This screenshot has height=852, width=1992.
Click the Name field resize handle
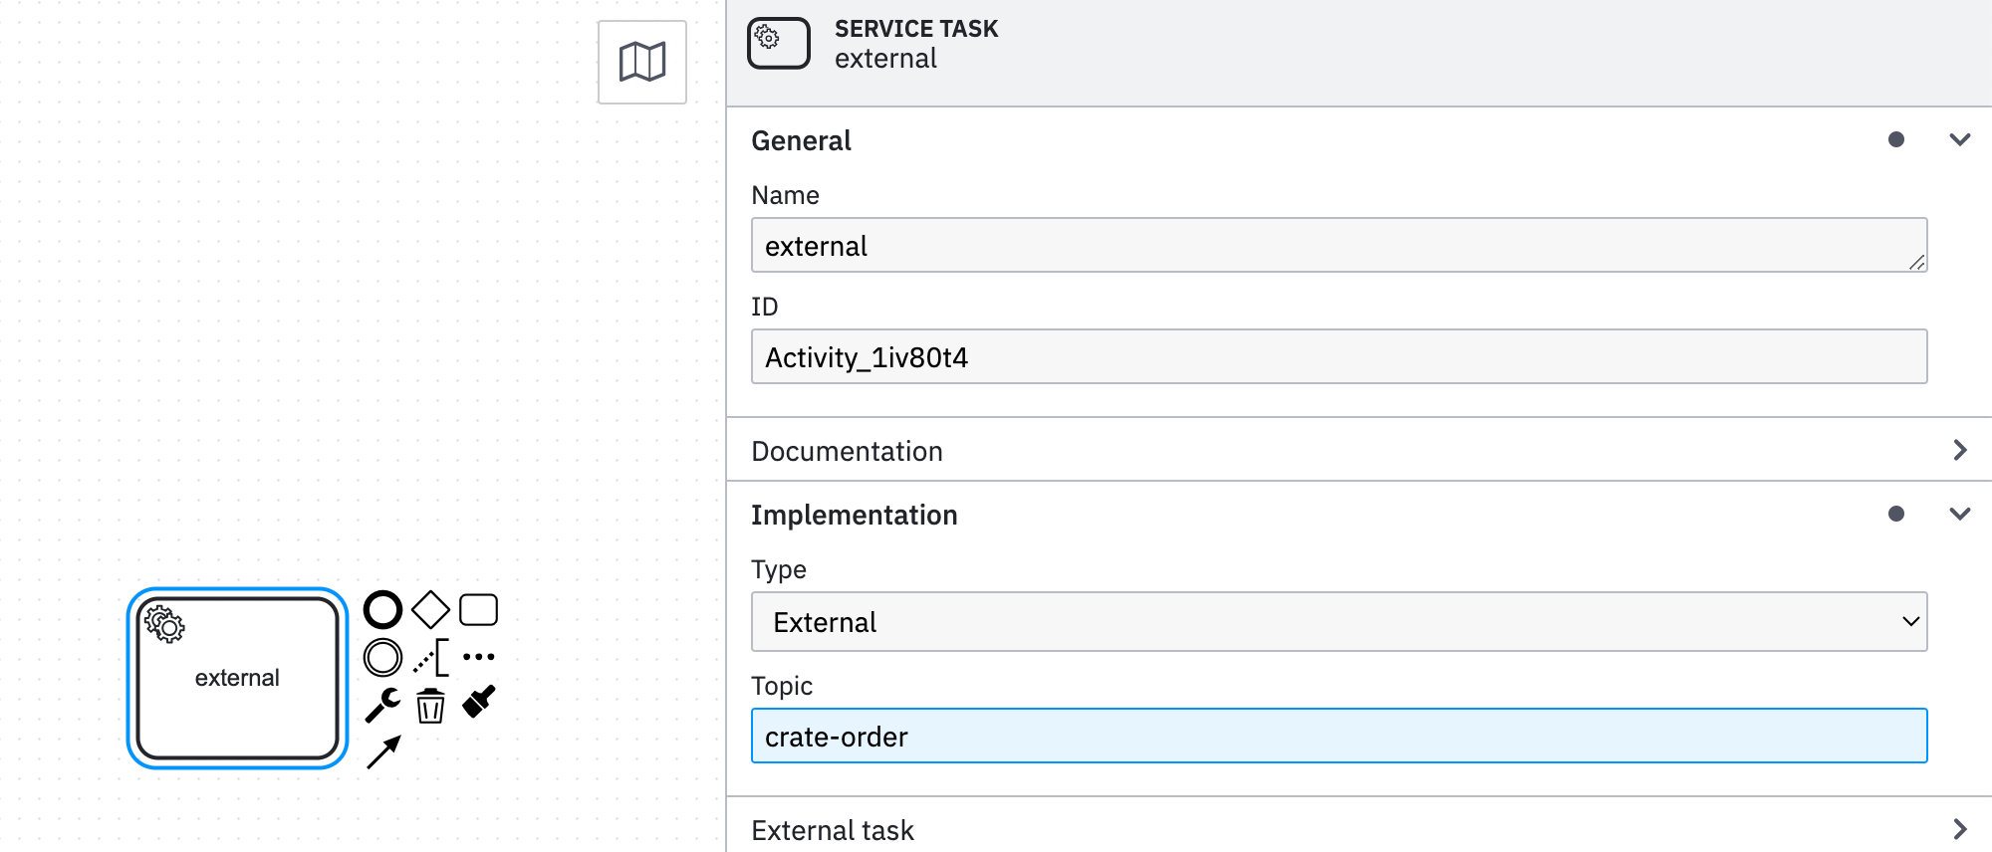1916,262
